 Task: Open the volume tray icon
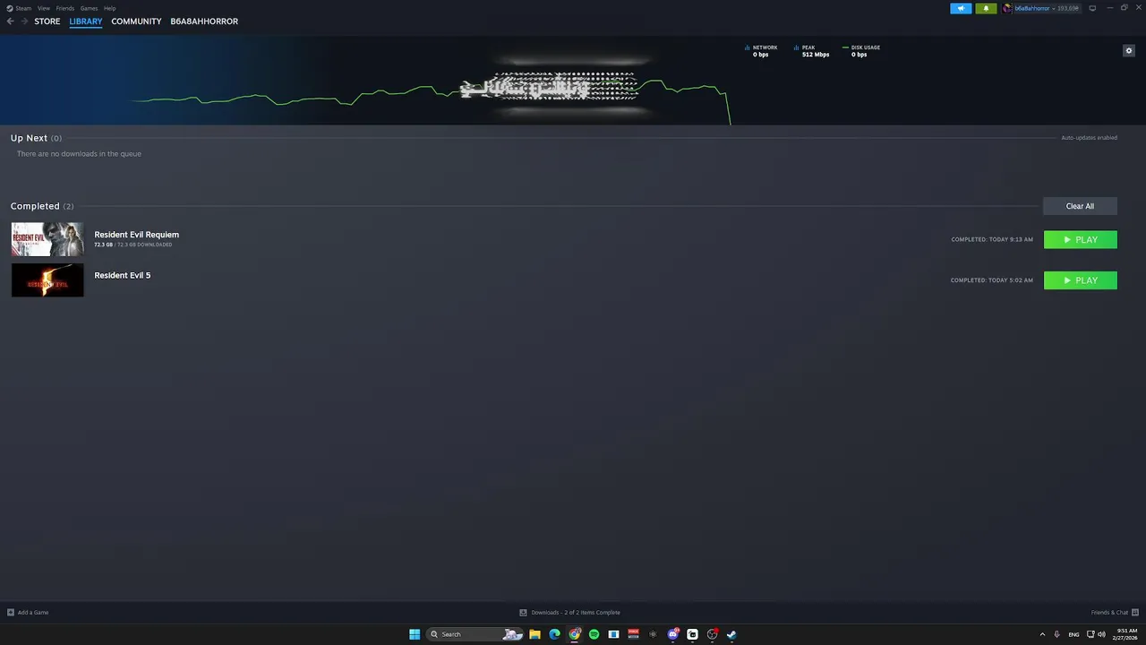pyautogui.click(x=1101, y=634)
